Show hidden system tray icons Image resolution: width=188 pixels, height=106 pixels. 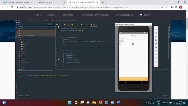point(146,103)
